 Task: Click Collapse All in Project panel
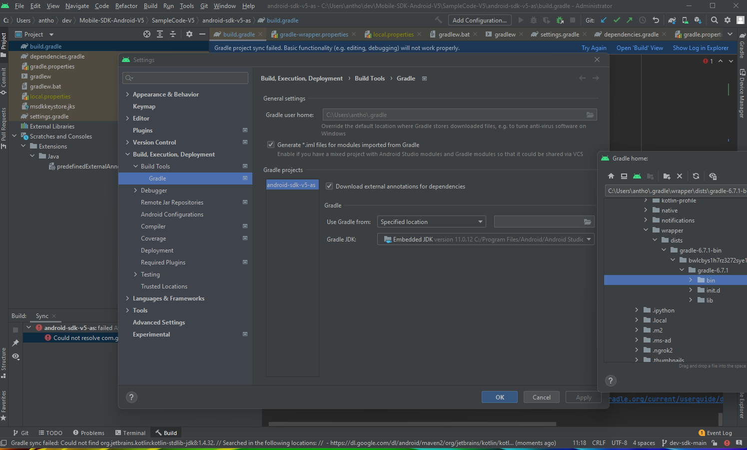pos(173,34)
